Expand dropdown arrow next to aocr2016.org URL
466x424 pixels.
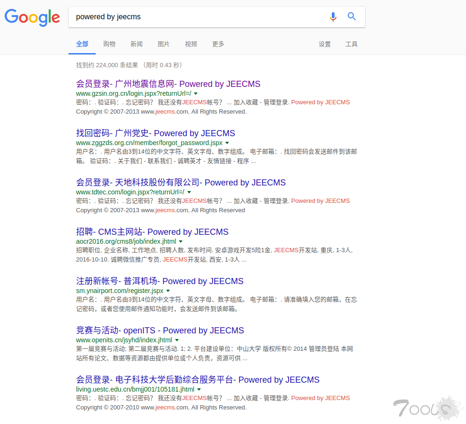[181, 242]
